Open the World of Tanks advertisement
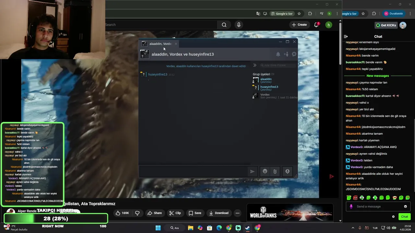Image resolution: width=415 pixels, height=233 pixels. 290,213
